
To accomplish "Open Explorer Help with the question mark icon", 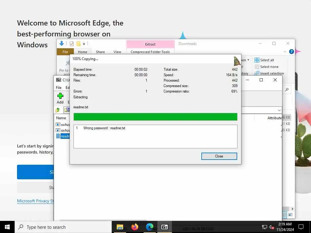I will pos(291,52).
